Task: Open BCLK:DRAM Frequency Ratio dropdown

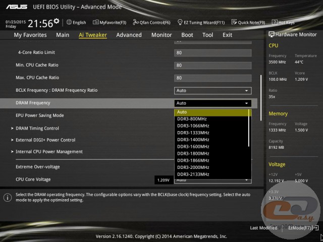Action: tap(213, 91)
